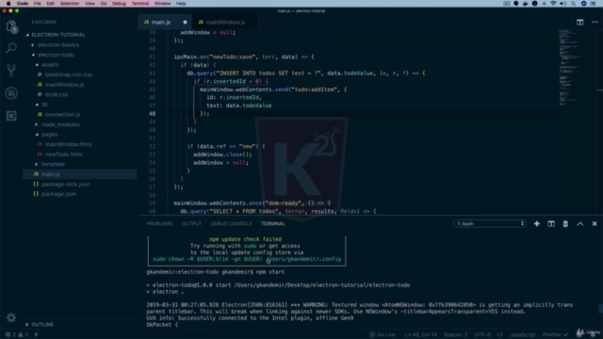603x339 pixels.
Task: Open package-lock.json file
Action: tap(65, 185)
